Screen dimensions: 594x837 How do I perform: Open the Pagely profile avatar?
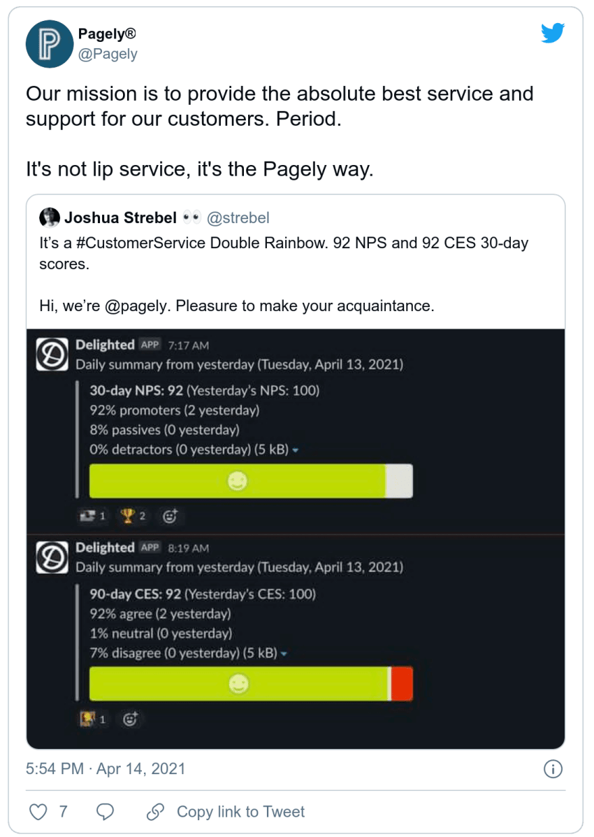(50, 44)
